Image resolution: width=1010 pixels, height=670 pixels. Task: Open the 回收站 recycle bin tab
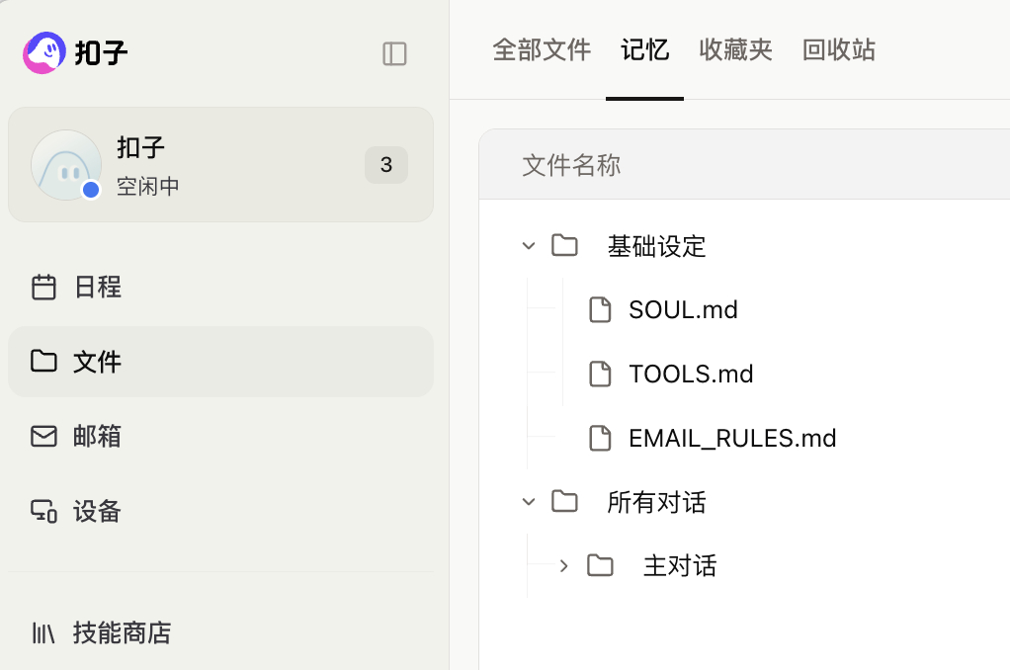(x=838, y=50)
